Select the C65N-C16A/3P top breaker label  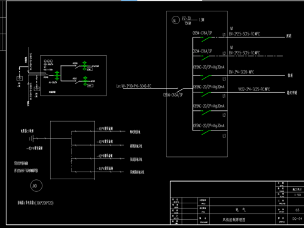(x=202, y=33)
